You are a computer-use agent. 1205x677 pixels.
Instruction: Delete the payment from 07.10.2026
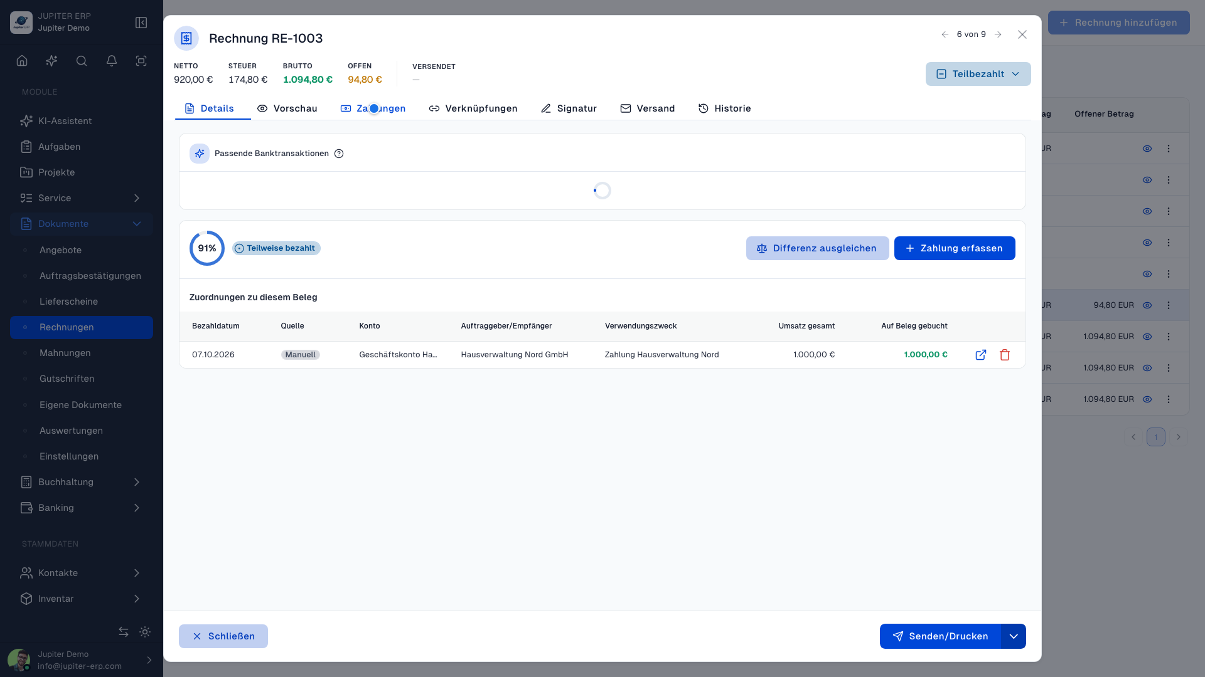[x=1005, y=355]
